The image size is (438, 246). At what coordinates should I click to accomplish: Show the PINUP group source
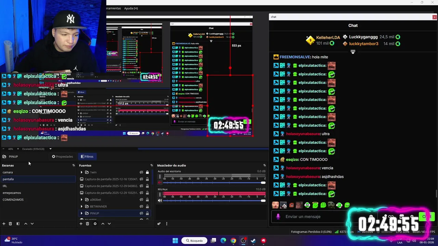tap(141, 213)
